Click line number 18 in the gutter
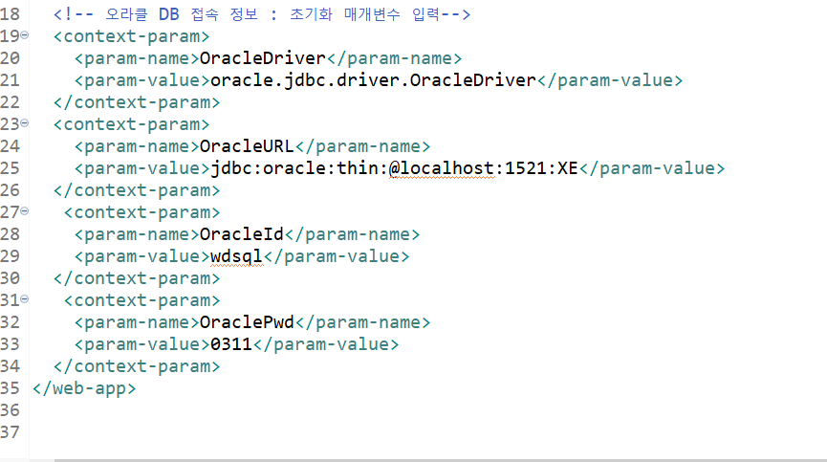The image size is (827, 462). [x=10, y=14]
